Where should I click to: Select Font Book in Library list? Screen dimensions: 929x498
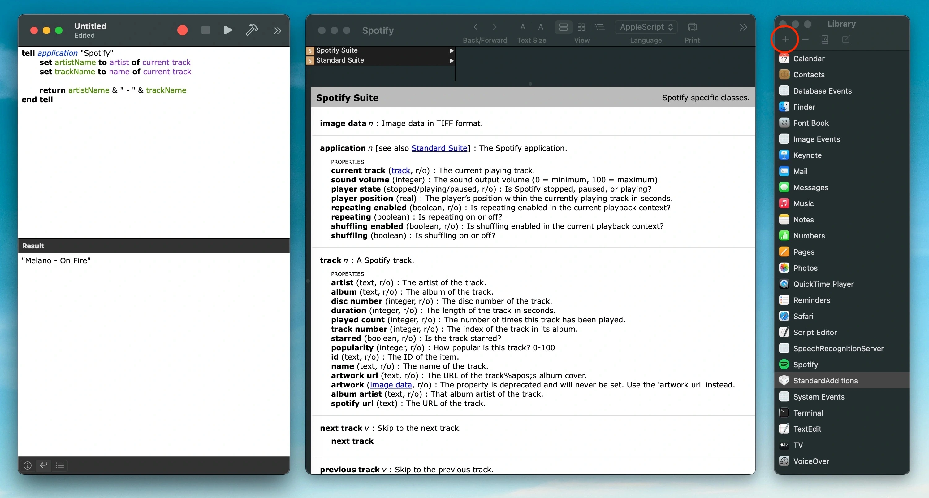842,123
